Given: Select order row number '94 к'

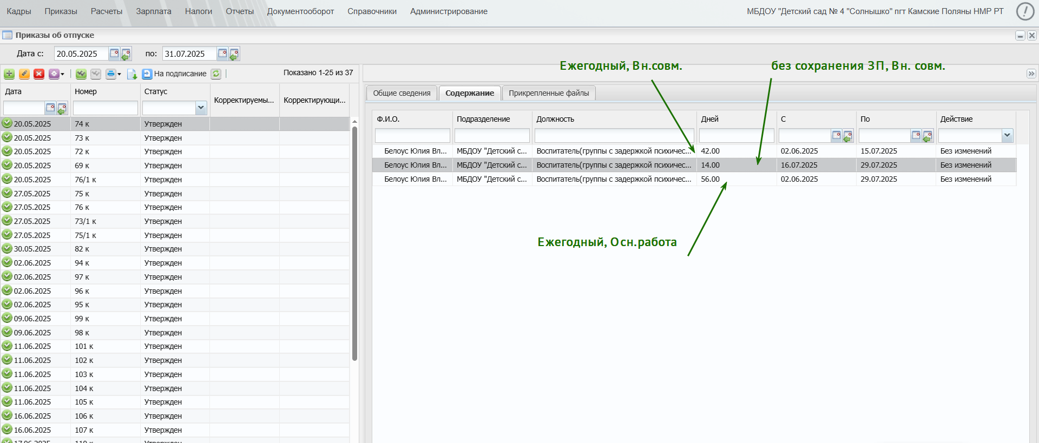Looking at the screenshot, I should pyautogui.click(x=175, y=263).
